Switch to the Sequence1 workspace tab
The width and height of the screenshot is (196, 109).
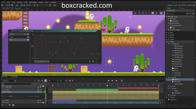pyautogui.click(x=18, y=8)
